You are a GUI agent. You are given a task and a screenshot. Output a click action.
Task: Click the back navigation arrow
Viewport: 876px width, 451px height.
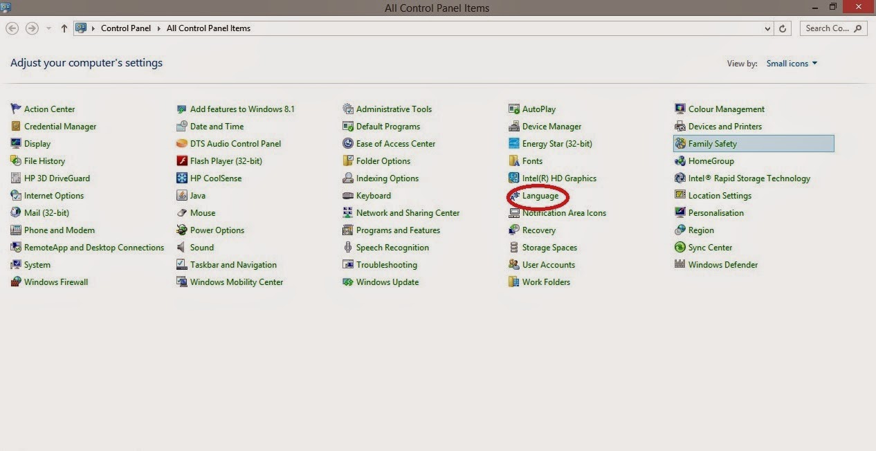(x=12, y=28)
